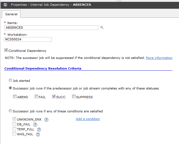Open help icon for DB_FAIL condition
The image size is (179, 144).
[35, 125]
